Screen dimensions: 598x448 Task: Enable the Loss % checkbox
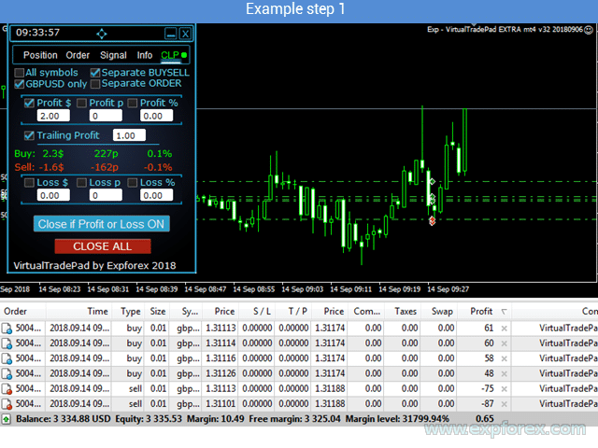(x=133, y=183)
